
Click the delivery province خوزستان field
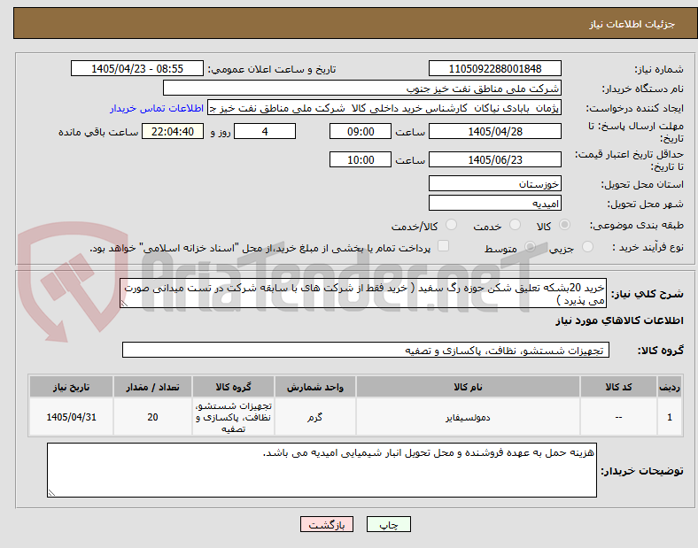click(x=495, y=184)
